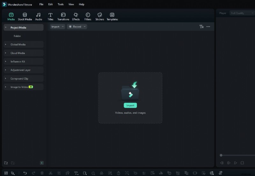Click the player progress slider handle

click(221, 155)
